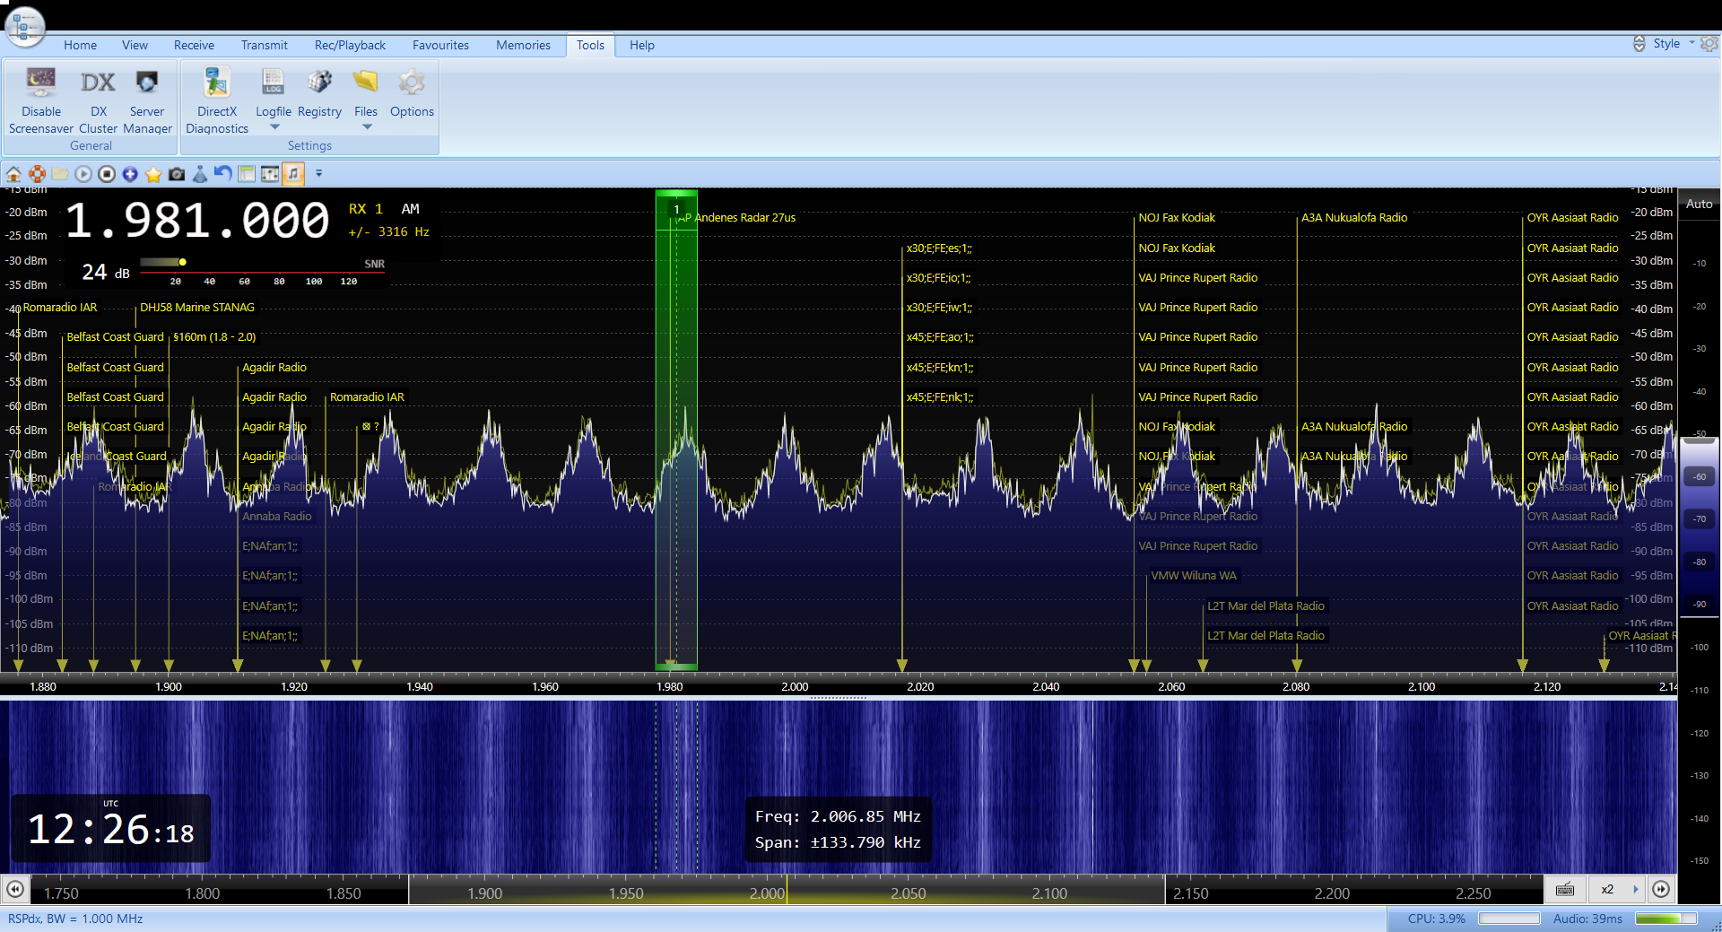Click the DX Cluster icon
This screenshot has height=932, width=1722.
coord(98,83)
